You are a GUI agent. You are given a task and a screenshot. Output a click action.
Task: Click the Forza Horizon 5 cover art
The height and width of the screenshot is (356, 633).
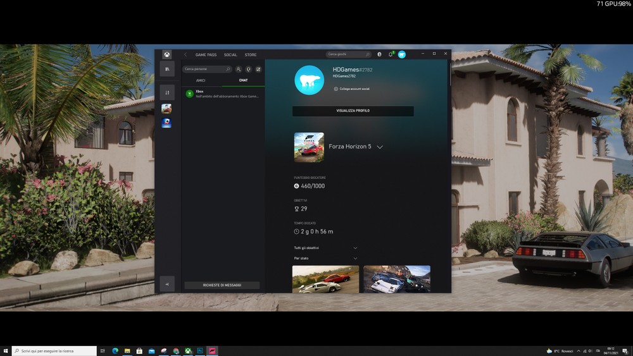[309, 147]
